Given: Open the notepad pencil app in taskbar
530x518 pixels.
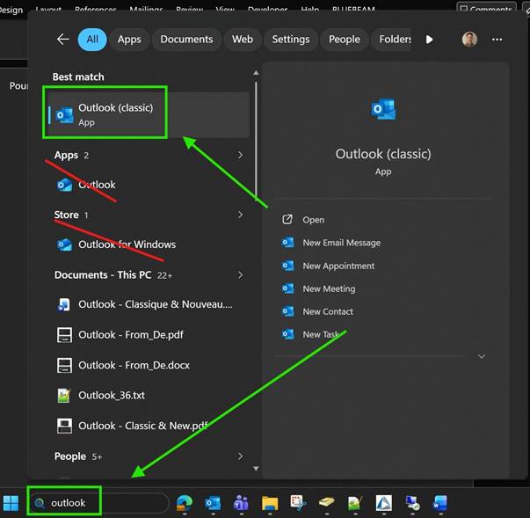Looking at the screenshot, I should tap(355, 503).
